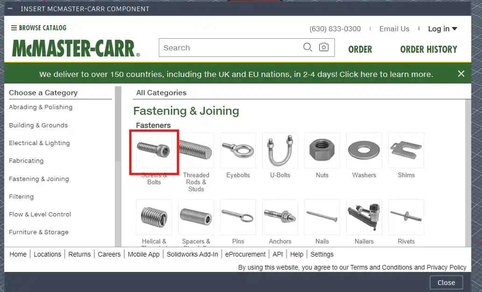Viewport: 482px width, 292px height.
Task: Select Building & Grounds category
Action: tap(38, 125)
